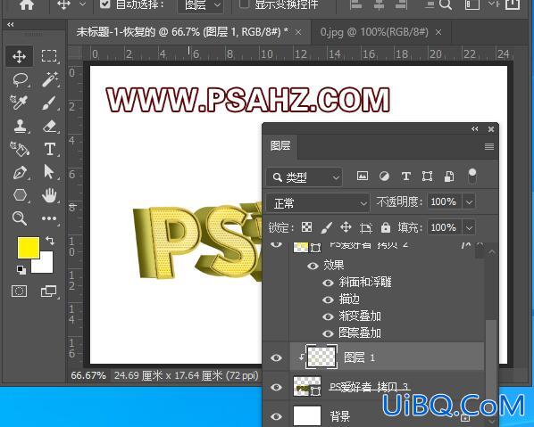Image resolution: width=534 pixels, height=427 pixels.
Task: Select the Lasso tool
Action: (x=21, y=80)
